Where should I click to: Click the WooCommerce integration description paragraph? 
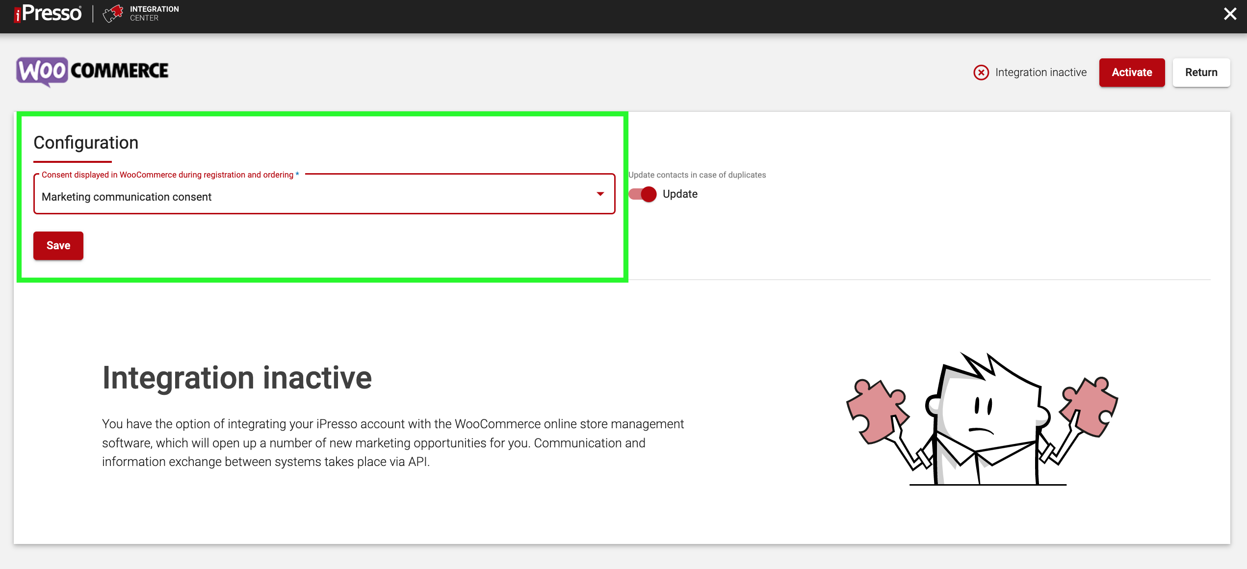392,443
